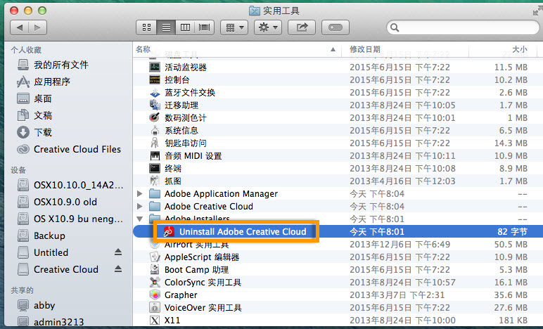Select the 迁移助理 app
This screenshot has height=329, width=543.
point(181,105)
